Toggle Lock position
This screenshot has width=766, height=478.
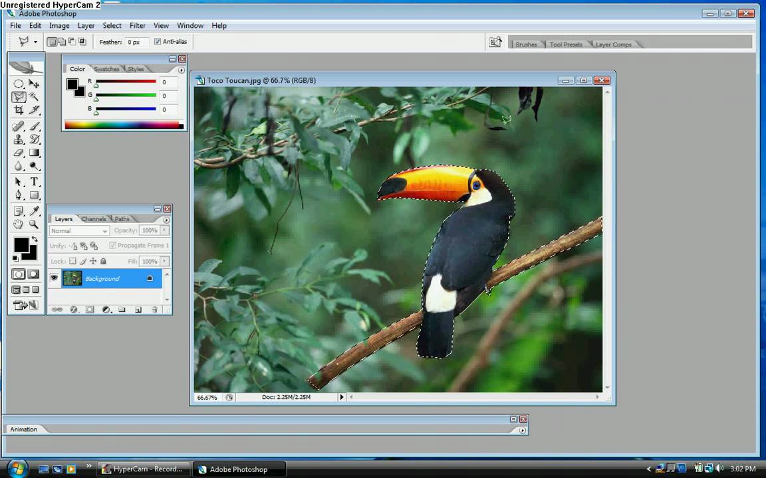93,262
